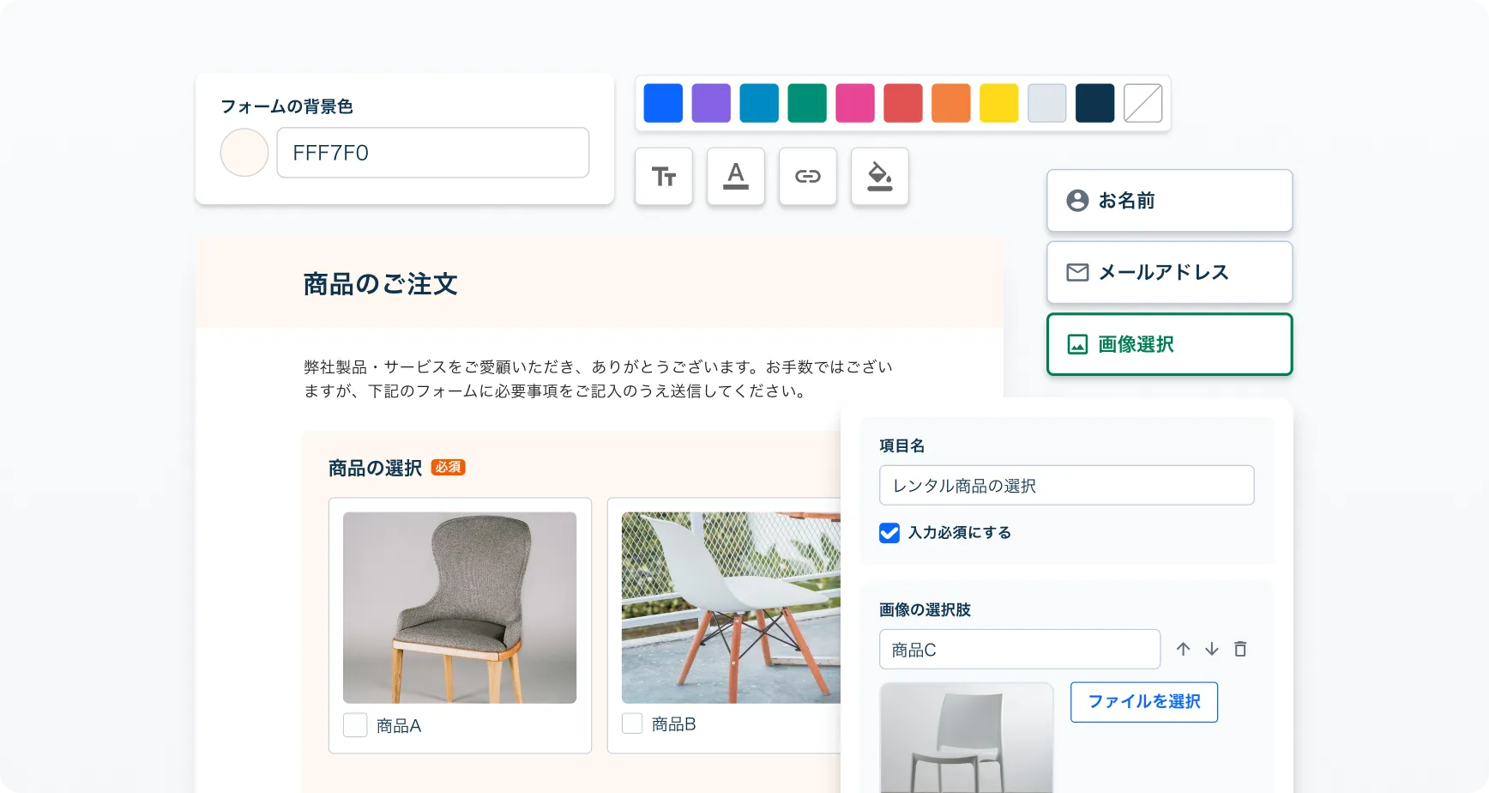Pick the pink color swatch

tap(855, 103)
